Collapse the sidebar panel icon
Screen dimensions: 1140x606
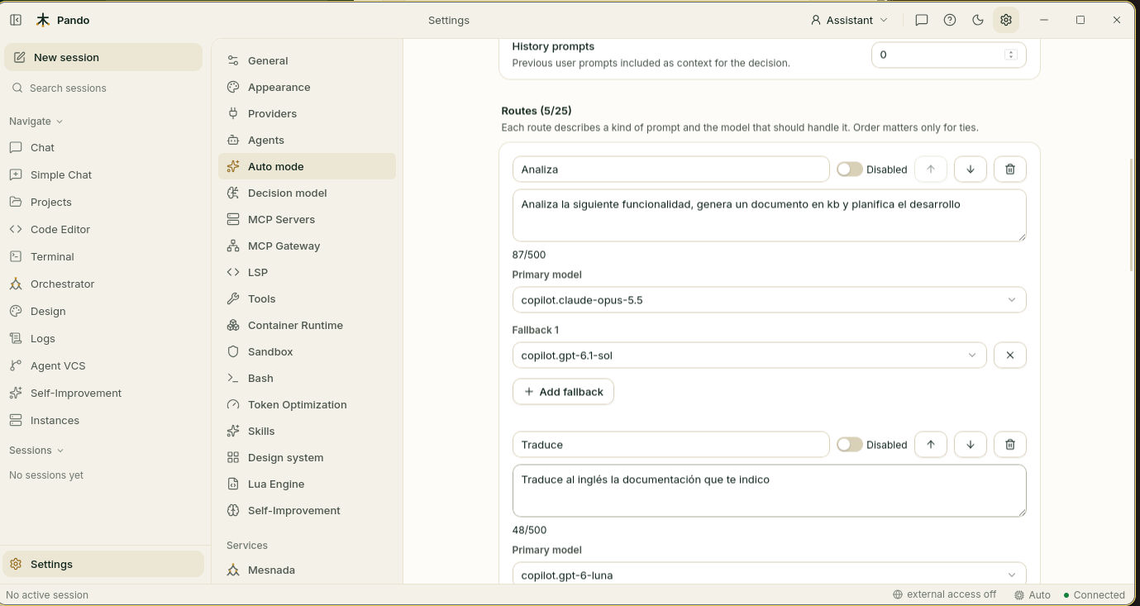pos(16,20)
